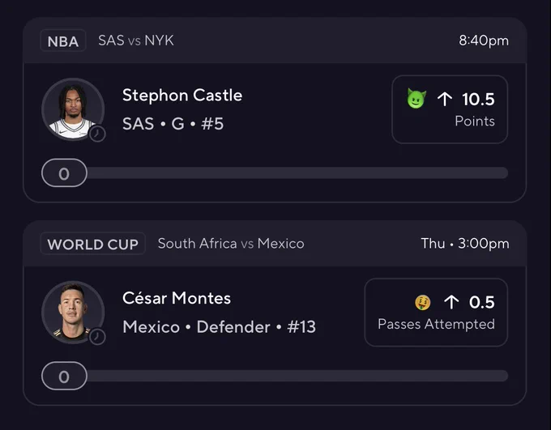Image resolution: width=551 pixels, height=430 pixels.
Task: Open Stephon Castle's player photo
Action: [x=73, y=109]
